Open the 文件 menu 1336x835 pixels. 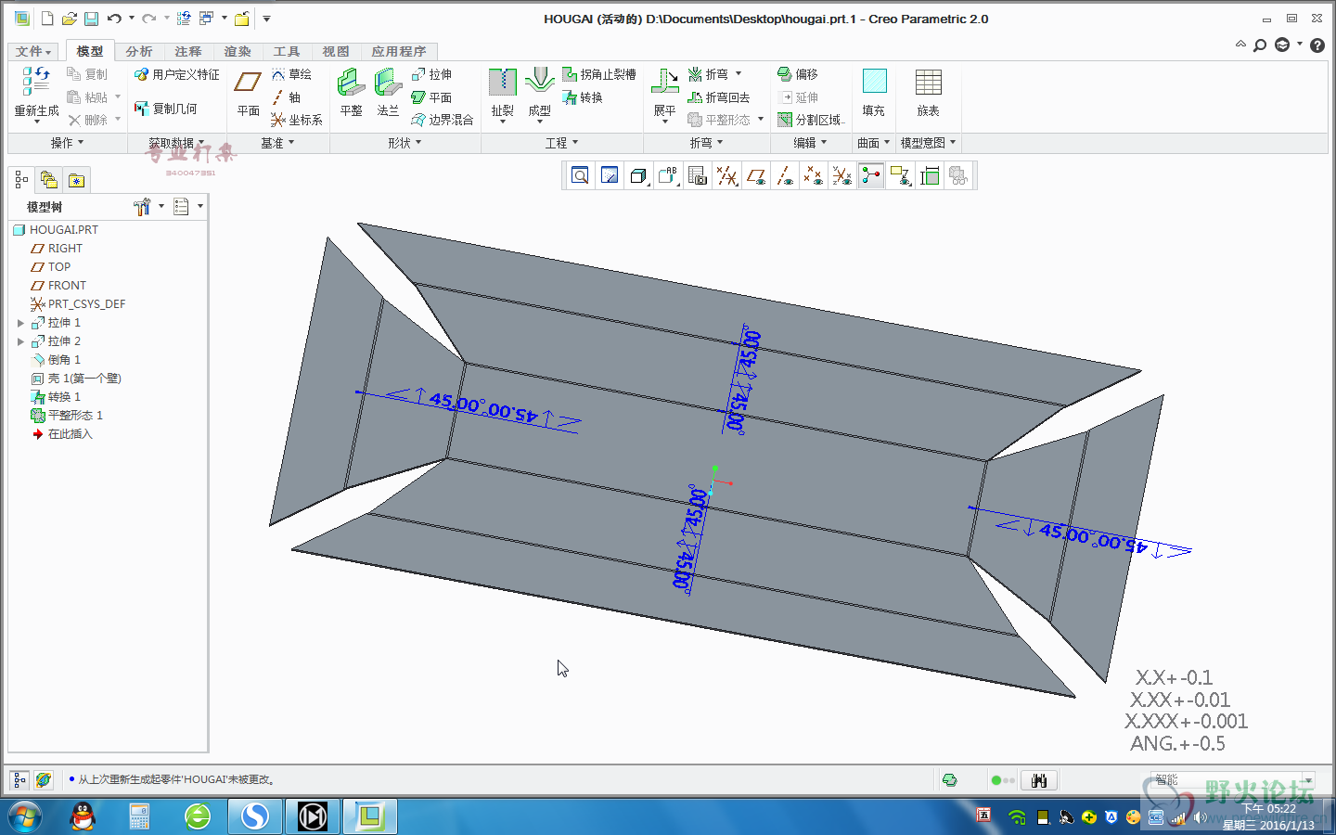pos(33,51)
